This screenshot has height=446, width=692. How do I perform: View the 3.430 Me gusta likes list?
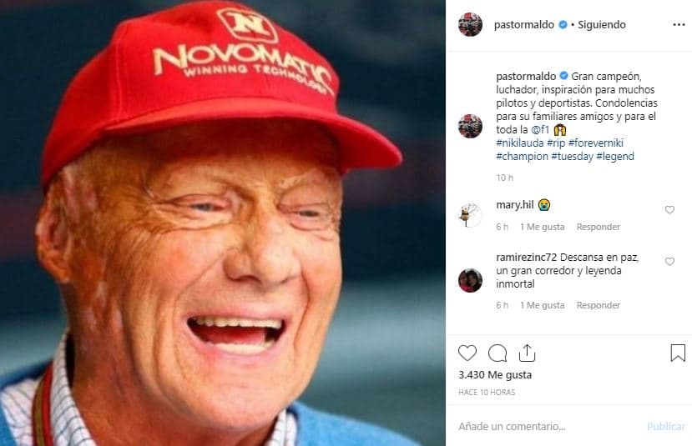coord(495,375)
